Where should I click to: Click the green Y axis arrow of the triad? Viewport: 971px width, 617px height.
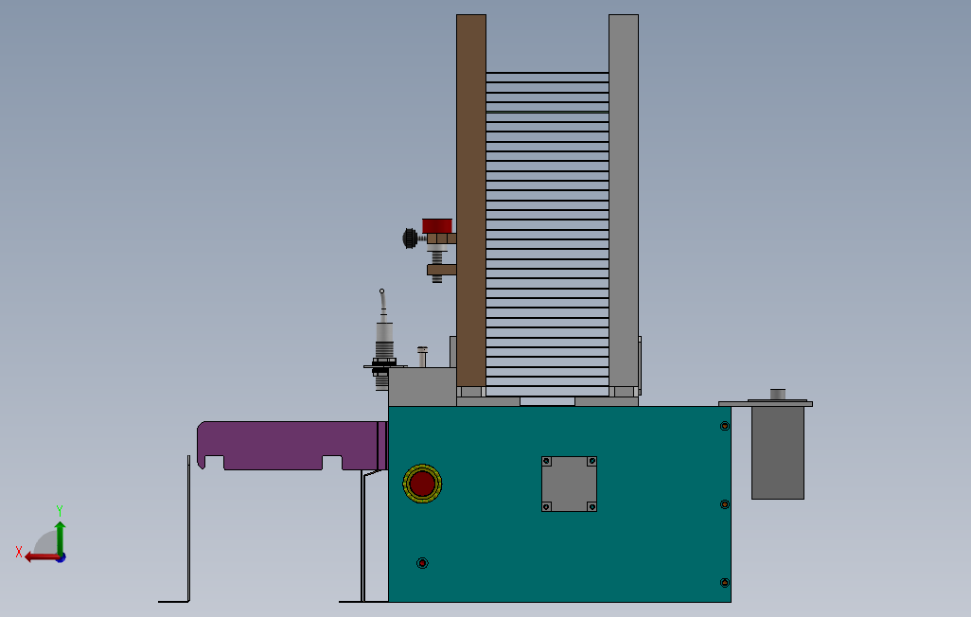click(x=60, y=538)
